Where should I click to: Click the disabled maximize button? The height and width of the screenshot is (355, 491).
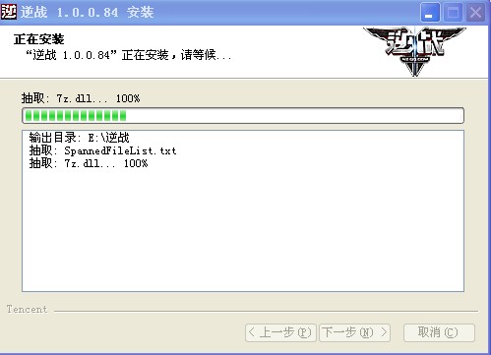tap(453, 13)
